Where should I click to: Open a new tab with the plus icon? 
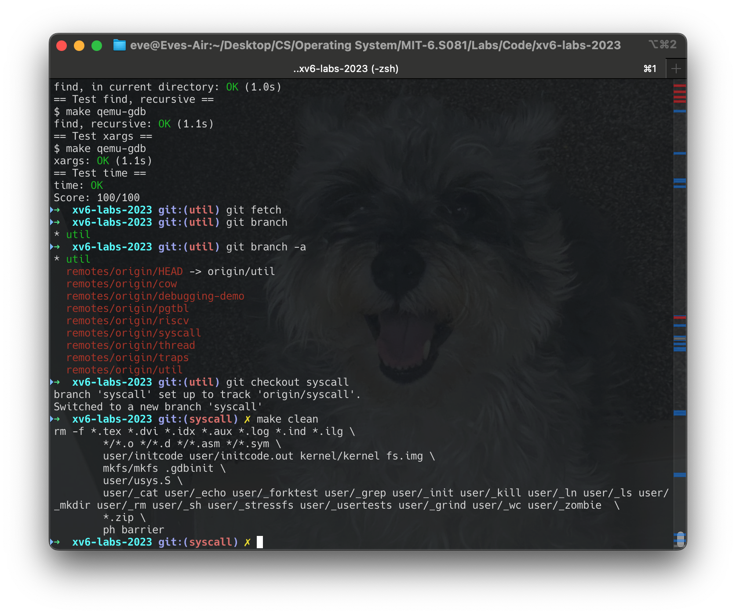click(x=676, y=69)
